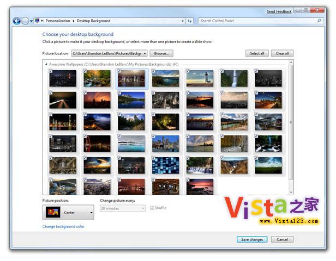The height and width of the screenshot is (261, 336).
Task: Click the address bar refresh icon
Action: click(x=189, y=21)
